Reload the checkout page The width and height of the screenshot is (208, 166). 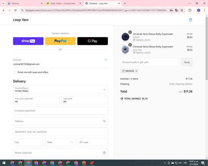pyautogui.click(x=15, y=10)
